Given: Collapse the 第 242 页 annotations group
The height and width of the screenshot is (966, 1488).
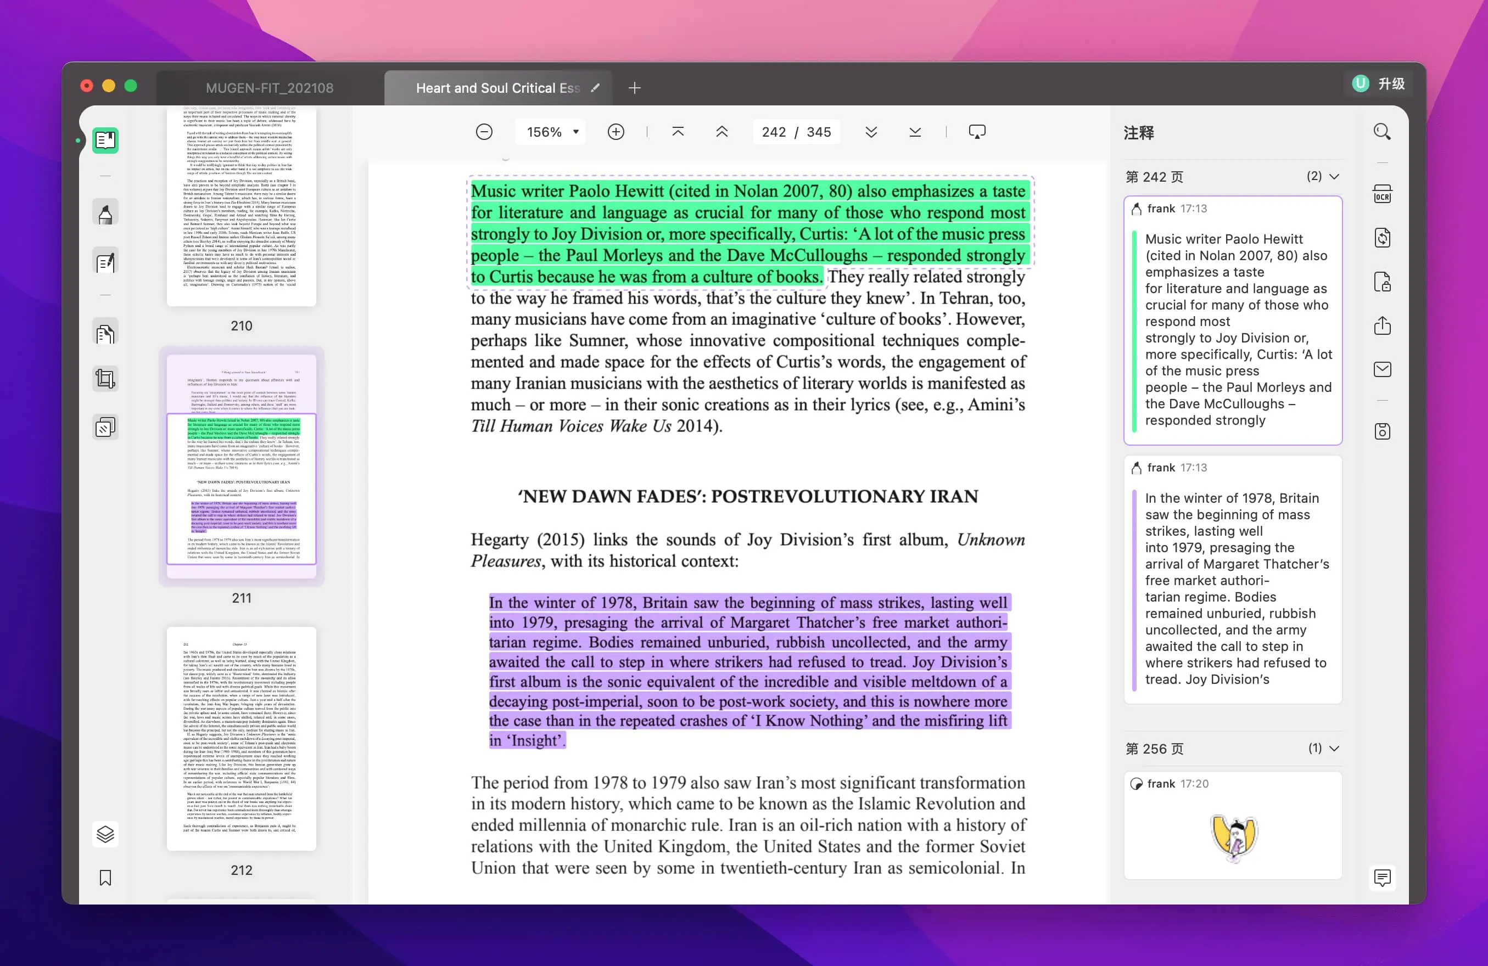Looking at the screenshot, I should tap(1334, 177).
